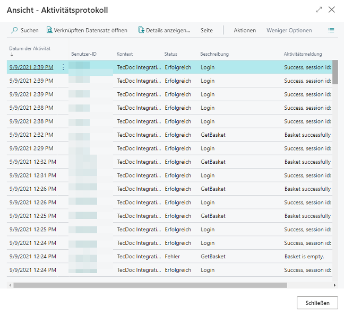Click the Details anzeigen icon
The width and height of the screenshot is (344, 316).
coord(141,30)
